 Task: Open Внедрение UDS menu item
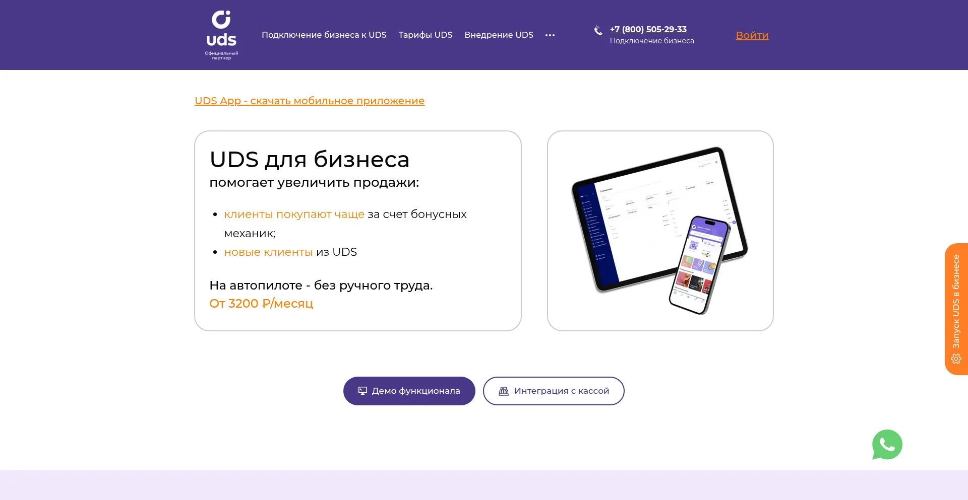point(499,35)
